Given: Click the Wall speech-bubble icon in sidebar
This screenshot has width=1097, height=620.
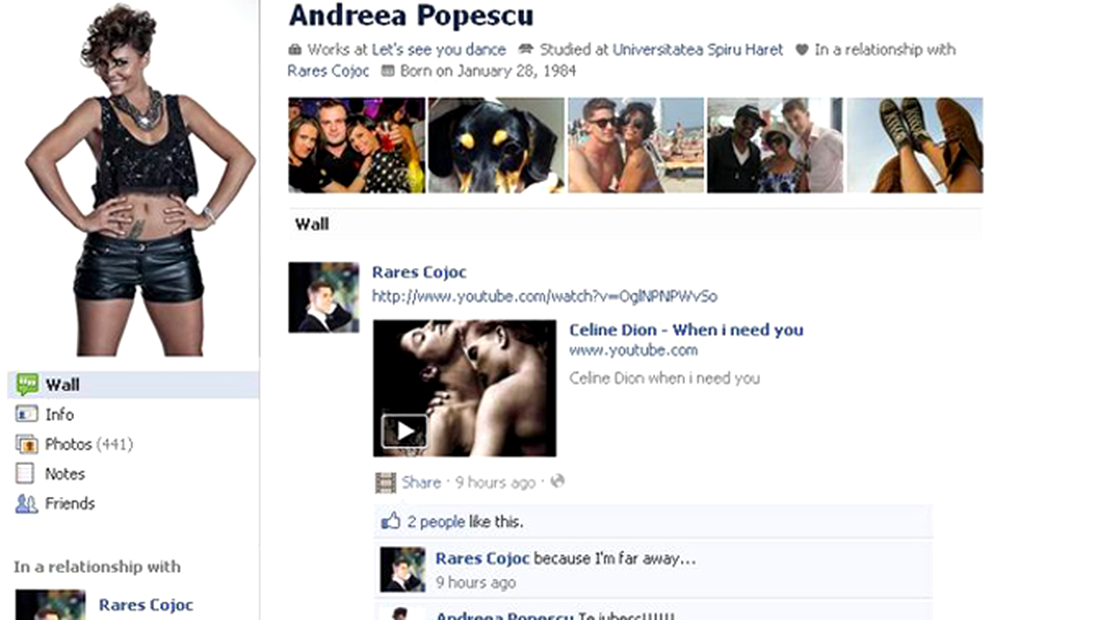Looking at the screenshot, I should tap(27, 384).
